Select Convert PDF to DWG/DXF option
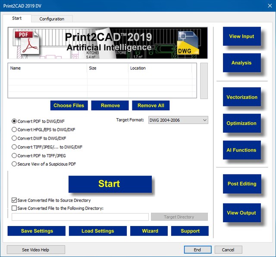 [x=14, y=121]
